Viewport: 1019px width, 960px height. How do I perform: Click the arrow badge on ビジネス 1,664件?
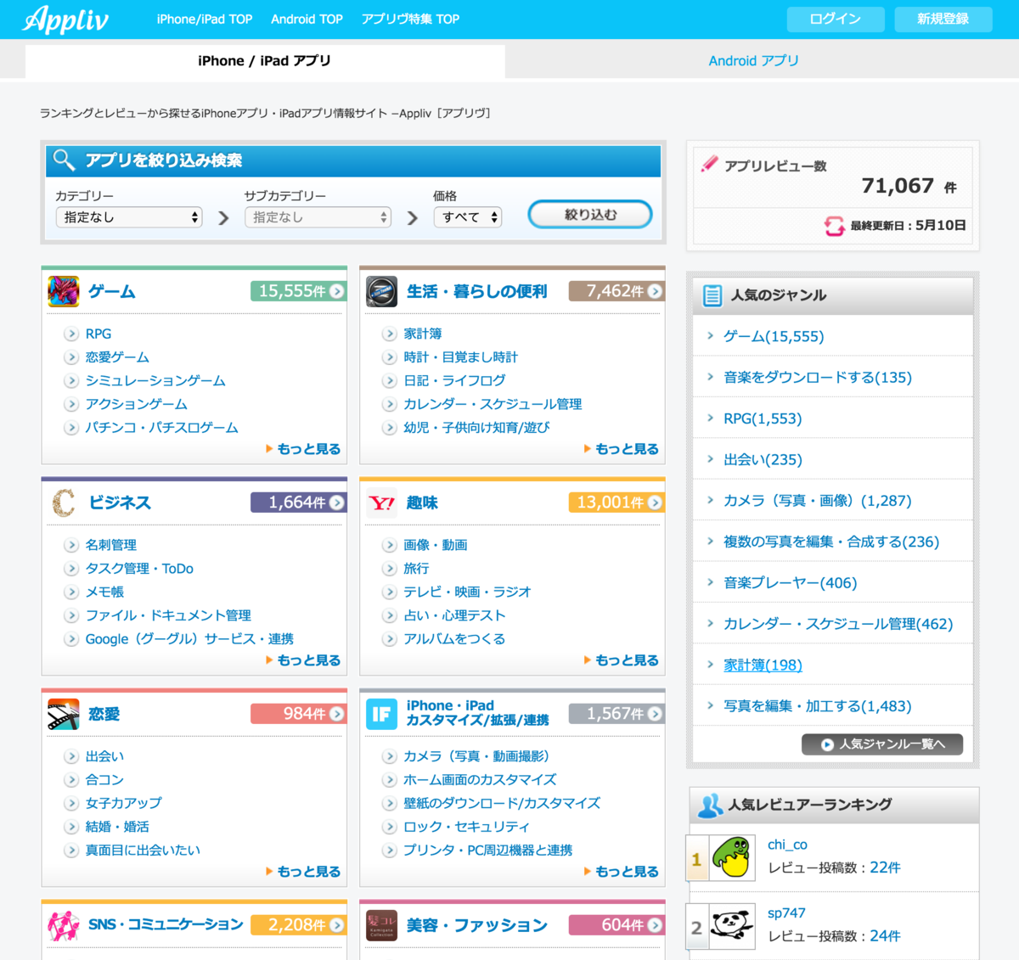[337, 502]
